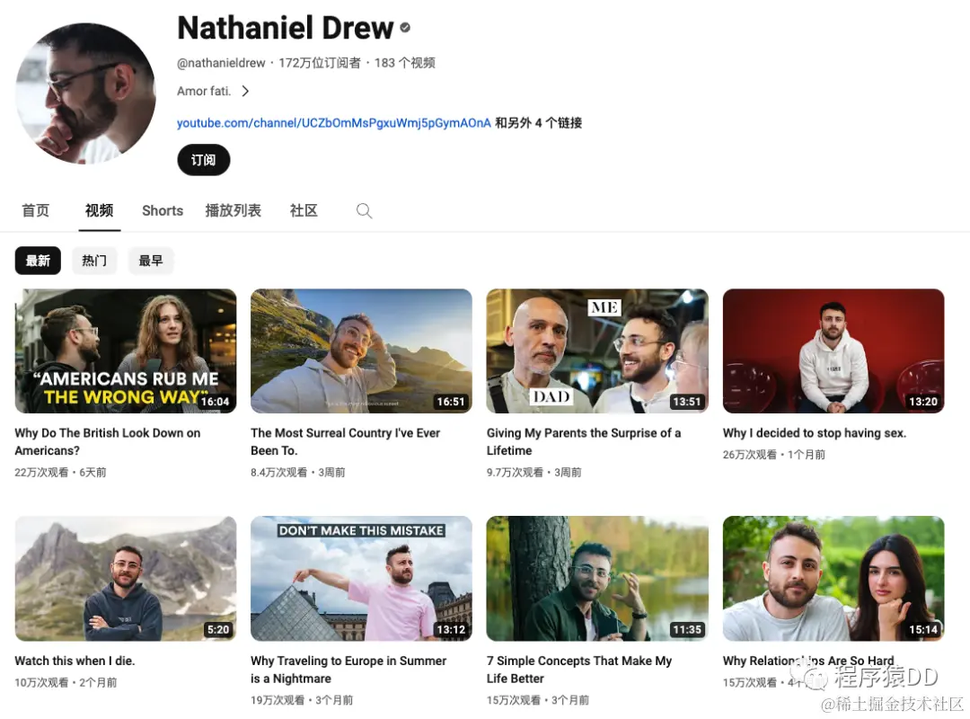Screen dimensions: 970x719
Task: Click the '10万次观看 · 2个月前' metadata
Action: coord(66,682)
